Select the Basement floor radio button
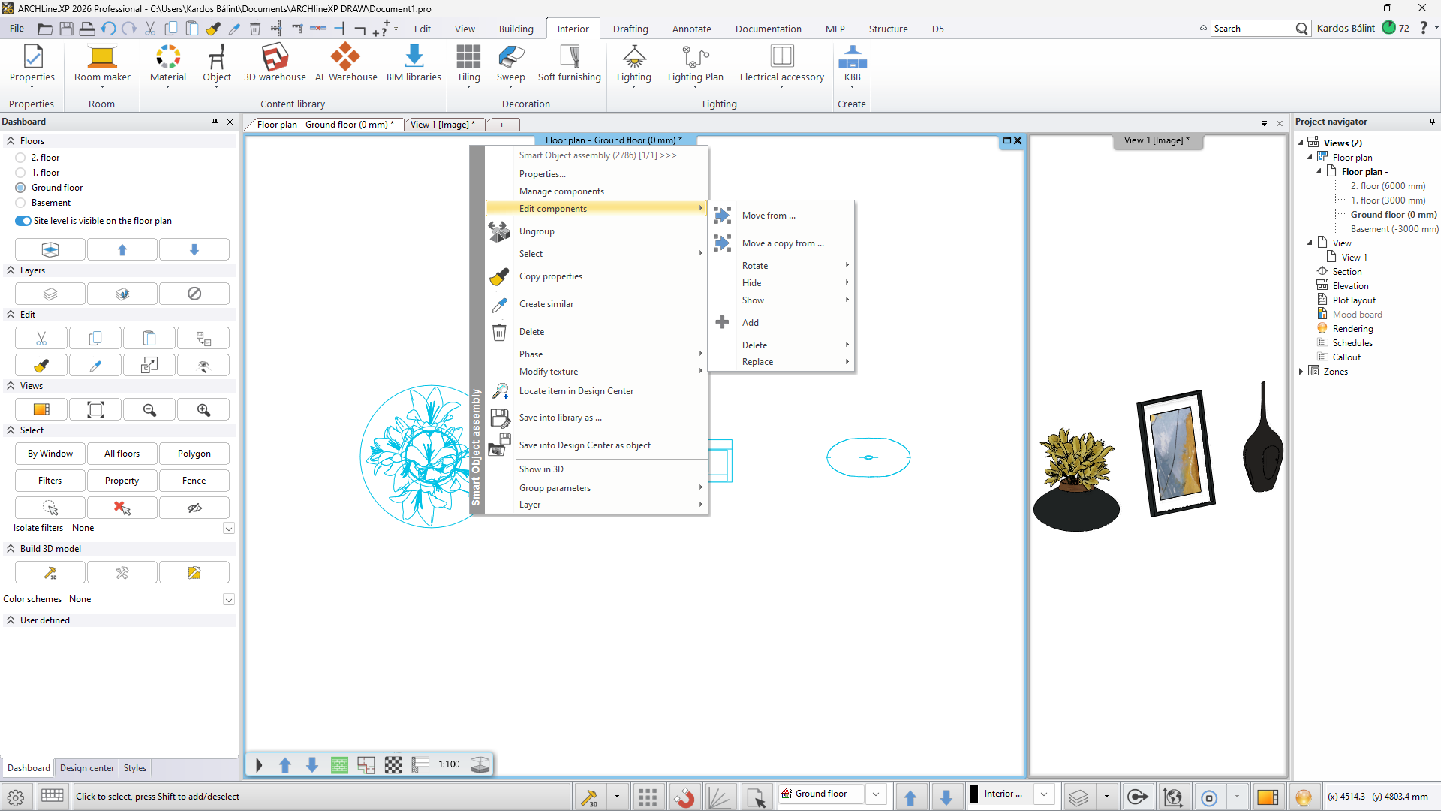Viewport: 1441px width, 811px height. [x=20, y=203]
